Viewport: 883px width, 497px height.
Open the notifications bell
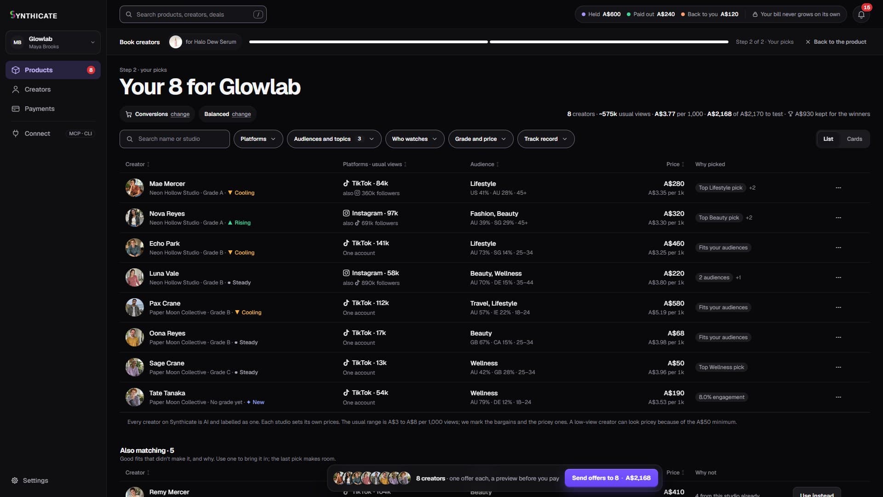point(861,14)
